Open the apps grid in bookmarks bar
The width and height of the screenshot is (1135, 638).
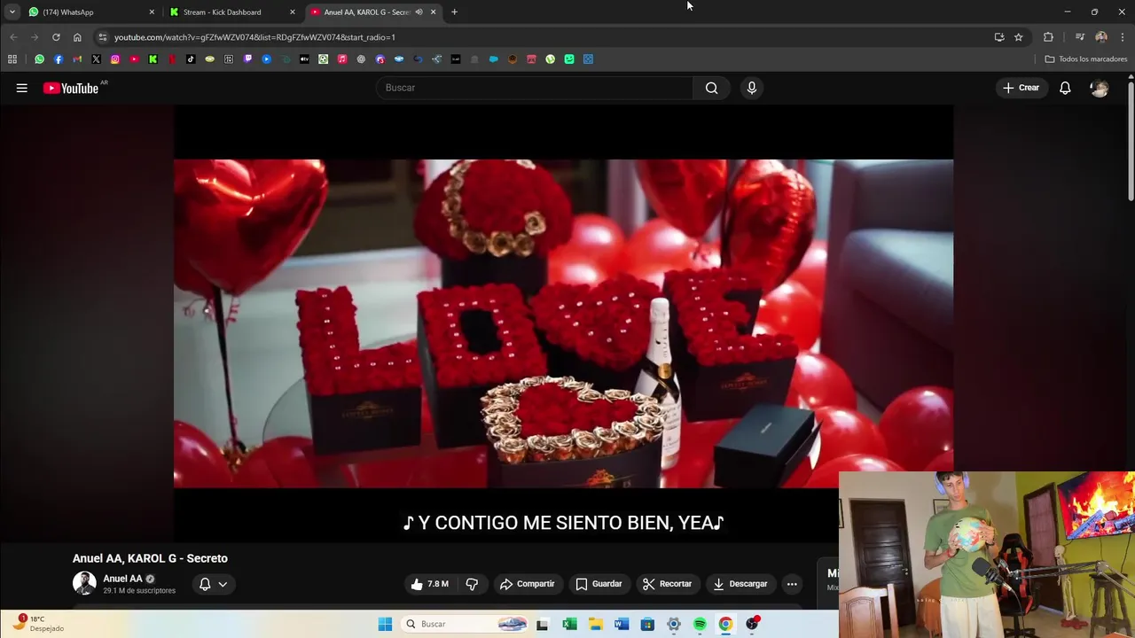point(12,59)
